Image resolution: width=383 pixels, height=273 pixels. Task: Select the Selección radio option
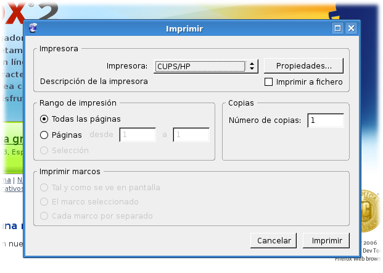pyautogui.click(x=44, y=150)
